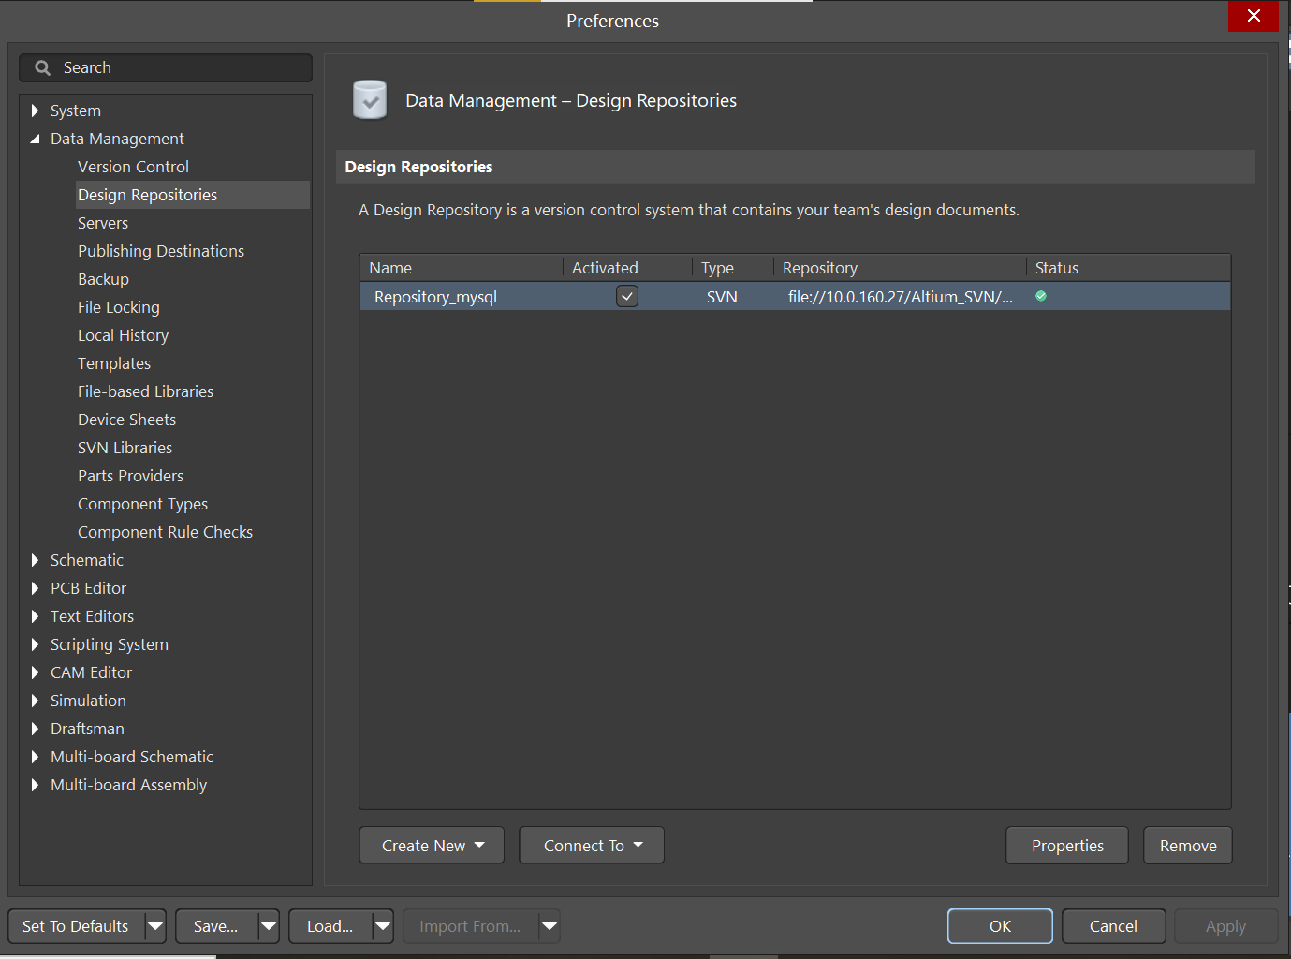Image resolution: width=1291 pixels, height=959 pixels.
Task: Open the SVN Libraries page
Action: [x=125, y=448]
